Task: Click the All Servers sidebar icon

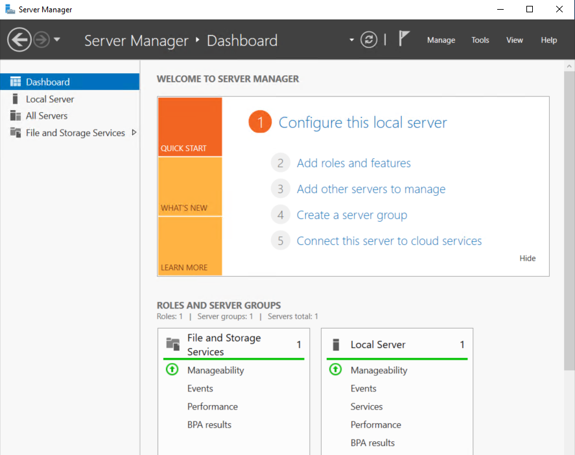Action: [x=16, y=115]
